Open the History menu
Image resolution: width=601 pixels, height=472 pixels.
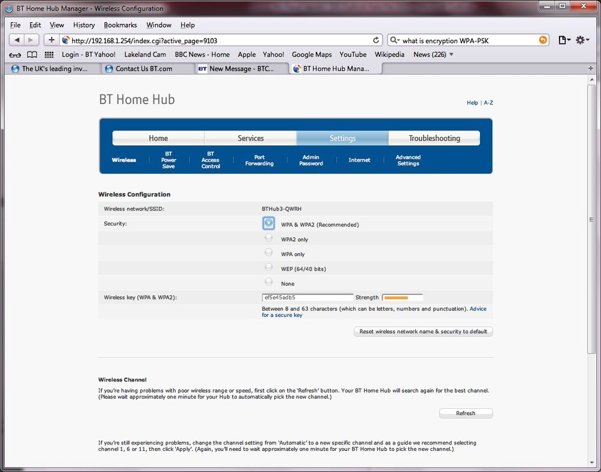(x=84, y=25)
